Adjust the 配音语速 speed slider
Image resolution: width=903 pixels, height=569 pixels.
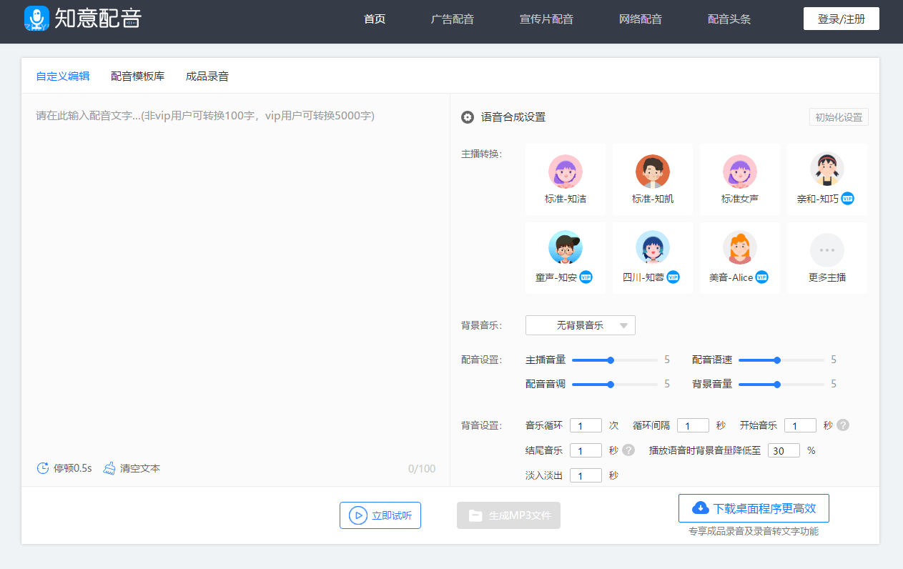[776, 361]
